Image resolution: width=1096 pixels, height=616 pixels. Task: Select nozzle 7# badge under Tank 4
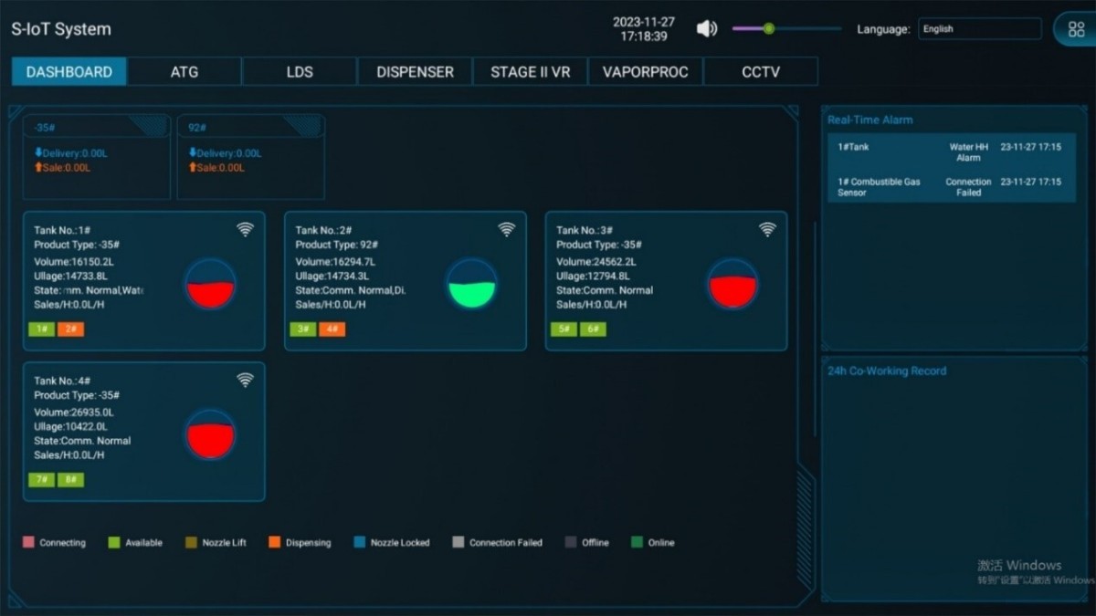coord(41,480)
